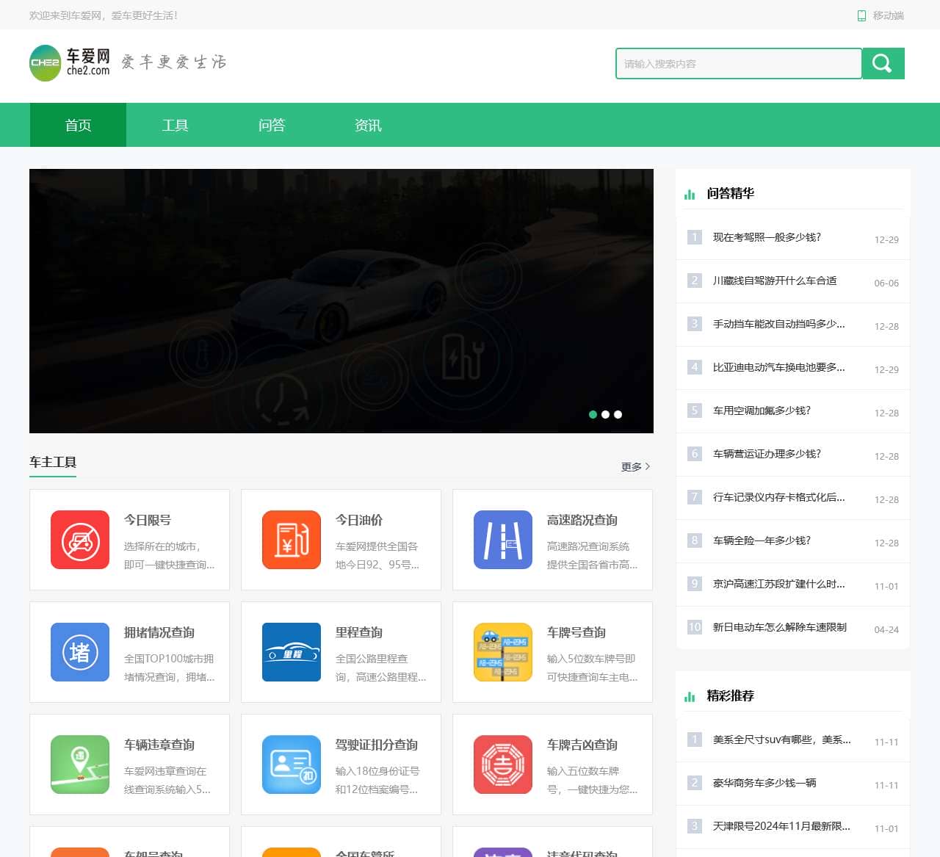Click the 今日油价 title text
The height and width of the screenshot is (857, 940).
tap(359, 520)
